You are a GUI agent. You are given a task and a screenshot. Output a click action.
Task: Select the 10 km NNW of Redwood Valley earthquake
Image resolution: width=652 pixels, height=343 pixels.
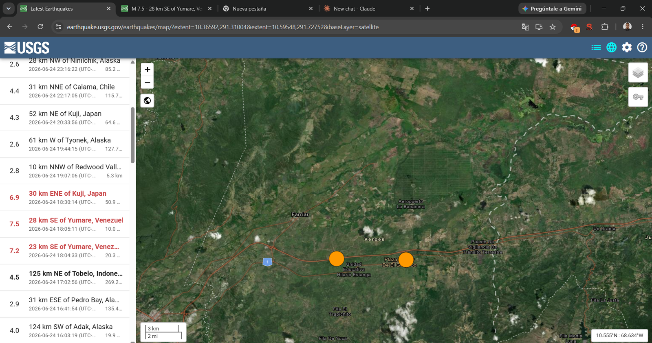click(x=65, y=171)
